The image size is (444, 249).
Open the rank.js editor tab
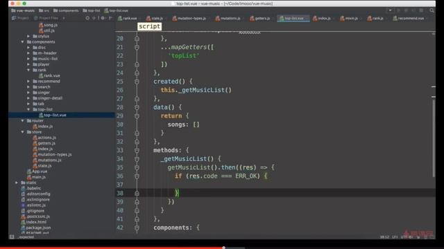pos(375,19)
